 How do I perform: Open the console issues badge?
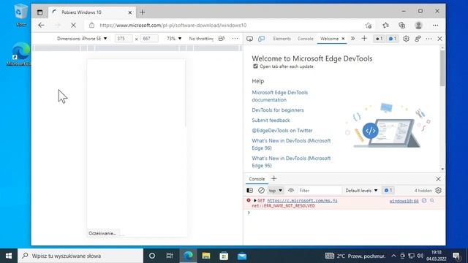click(388, 190)
